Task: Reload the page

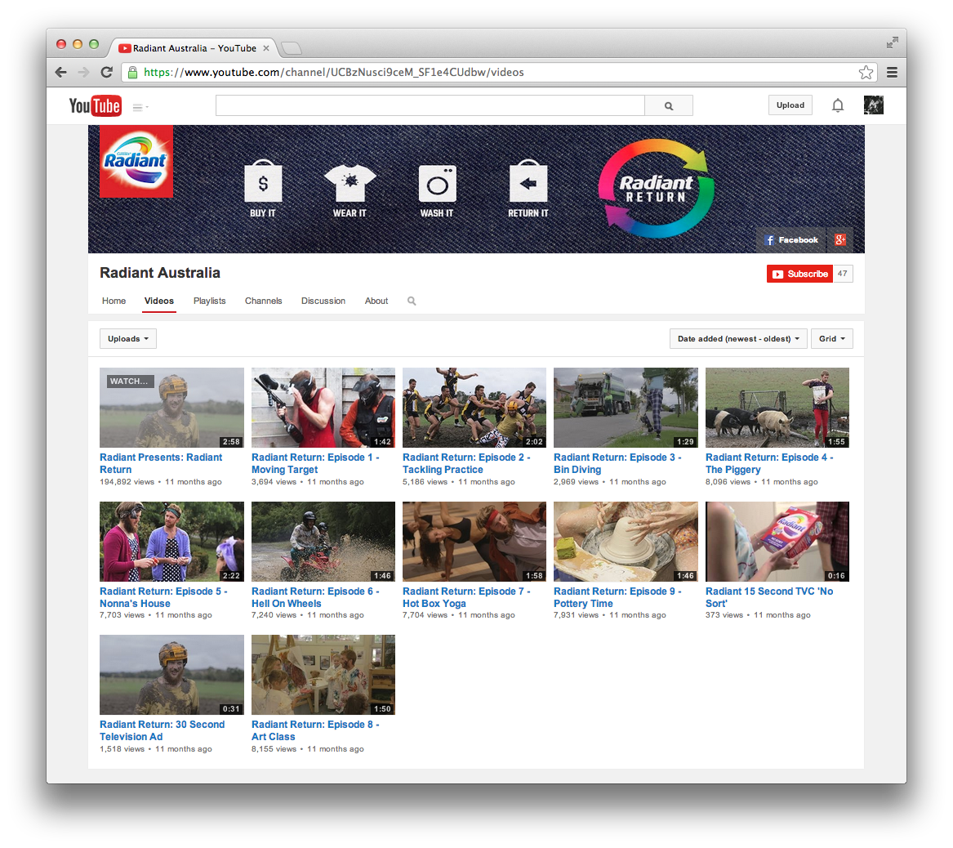Action: pyautogui.click(x=106, y=73)
